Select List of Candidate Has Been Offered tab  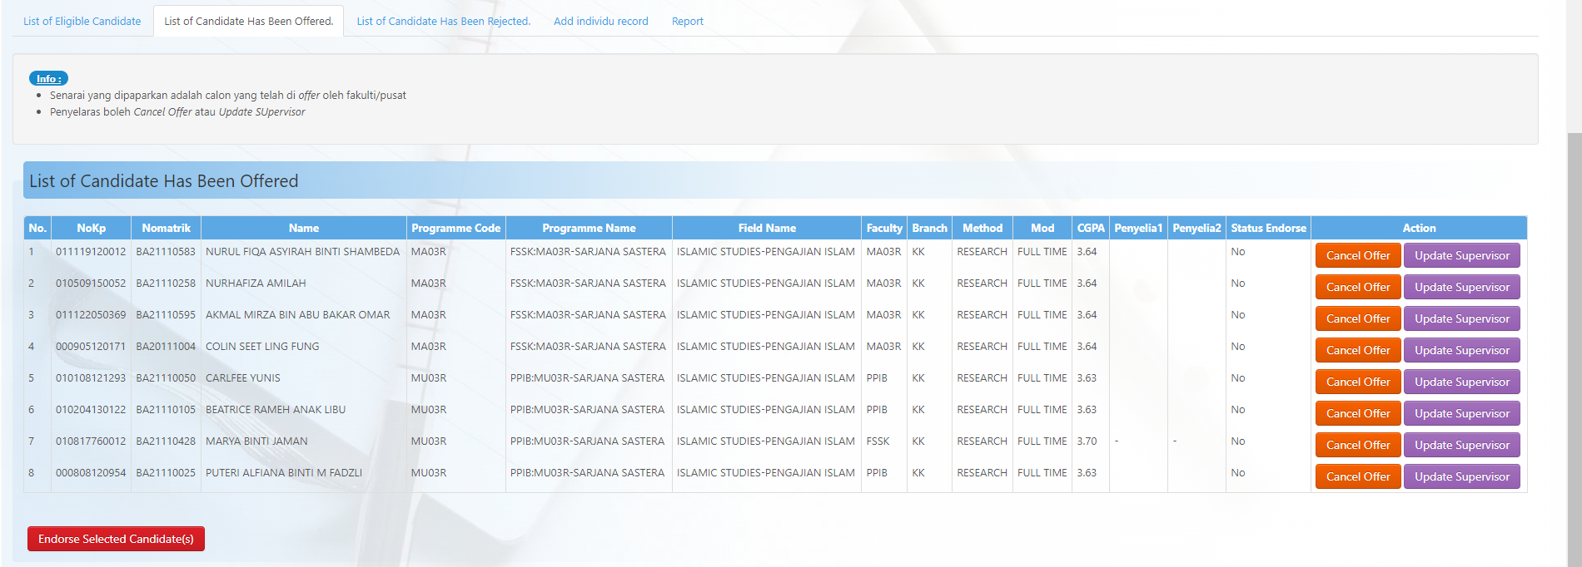click(248, 22)
